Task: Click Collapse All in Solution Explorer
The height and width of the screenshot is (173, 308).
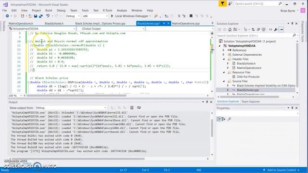Action: pyautogui.click(x=258, y=30)
